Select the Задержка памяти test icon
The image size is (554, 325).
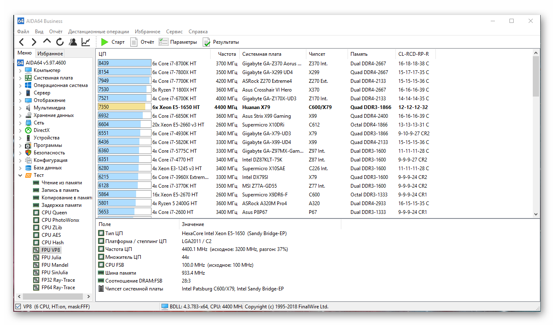coord(36,205)
